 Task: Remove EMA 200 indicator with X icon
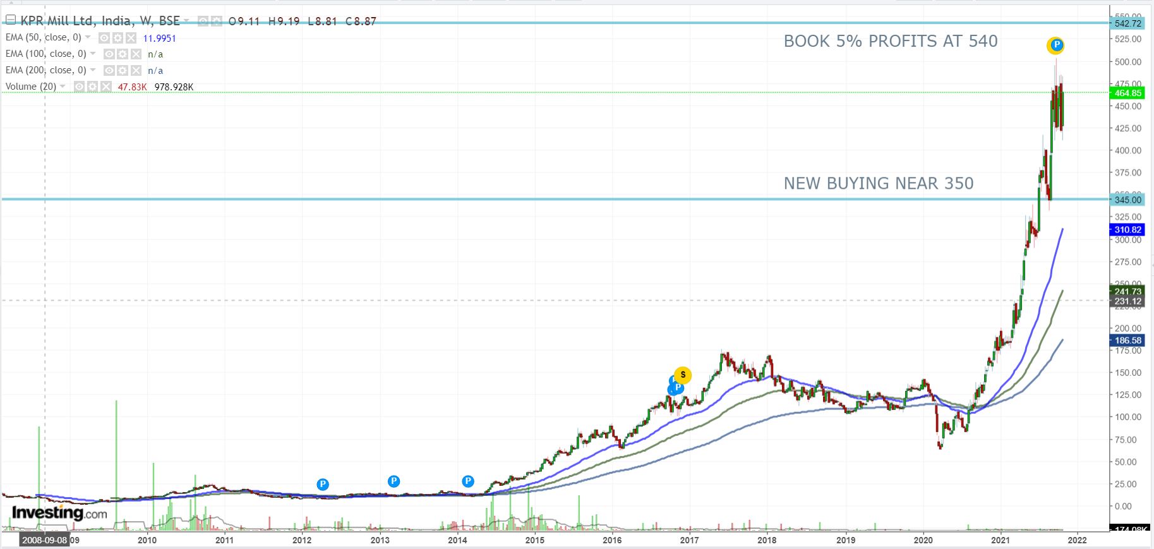coord(136,71)
